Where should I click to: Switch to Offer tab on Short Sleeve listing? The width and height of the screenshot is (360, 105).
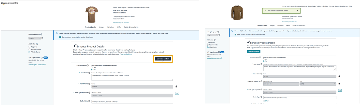(119, 27)
